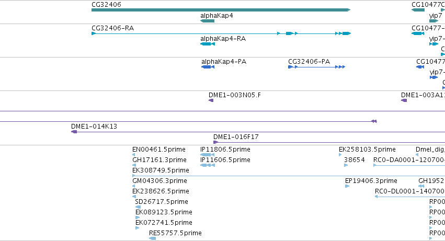
Task: Select the CG32406 gene bar
Action: 221,10
